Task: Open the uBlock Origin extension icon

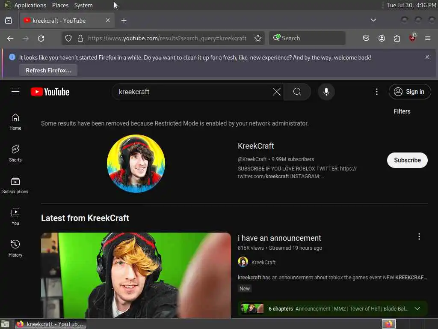Action: pyautogui.click(x=413, y=38)
